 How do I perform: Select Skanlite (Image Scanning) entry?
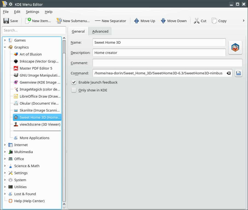click(x=37, y=110)
